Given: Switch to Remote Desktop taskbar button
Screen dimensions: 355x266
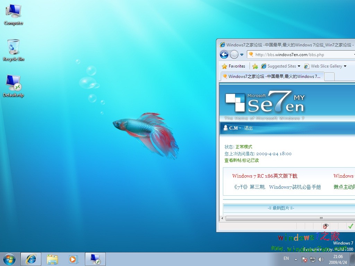Looking at the screenshot, I should pyautogui.click(x=95, y=259).
